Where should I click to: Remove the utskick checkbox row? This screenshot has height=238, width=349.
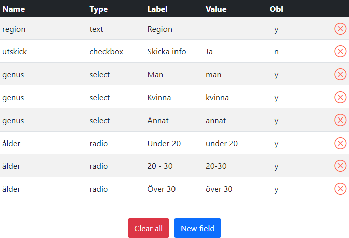[x=340, y=51]
